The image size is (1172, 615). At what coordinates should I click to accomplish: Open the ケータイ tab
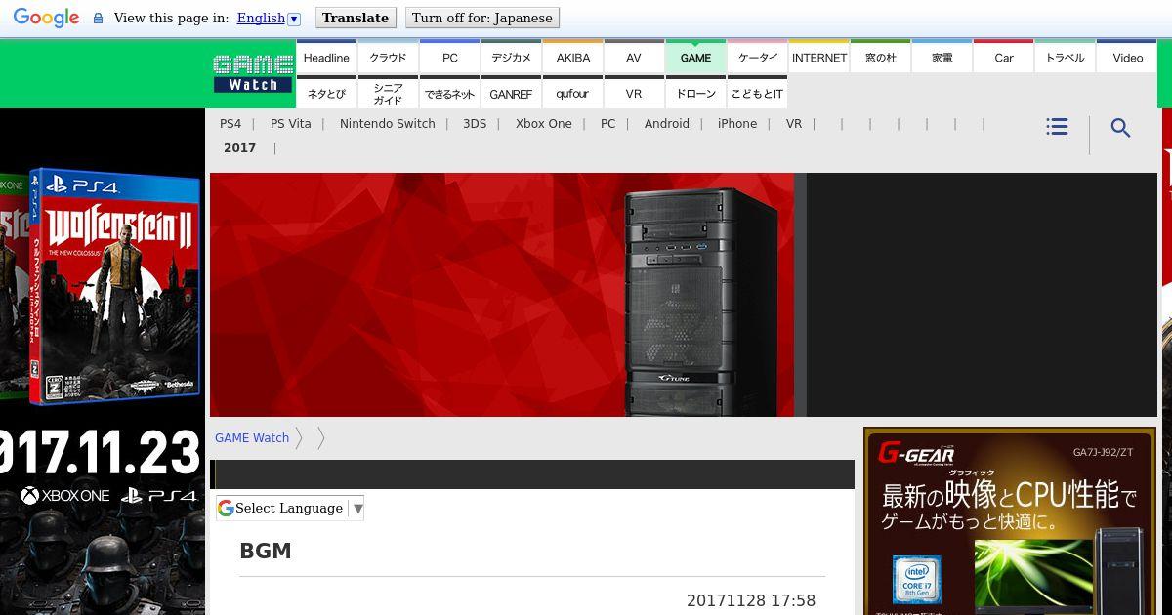pos(758,57)
